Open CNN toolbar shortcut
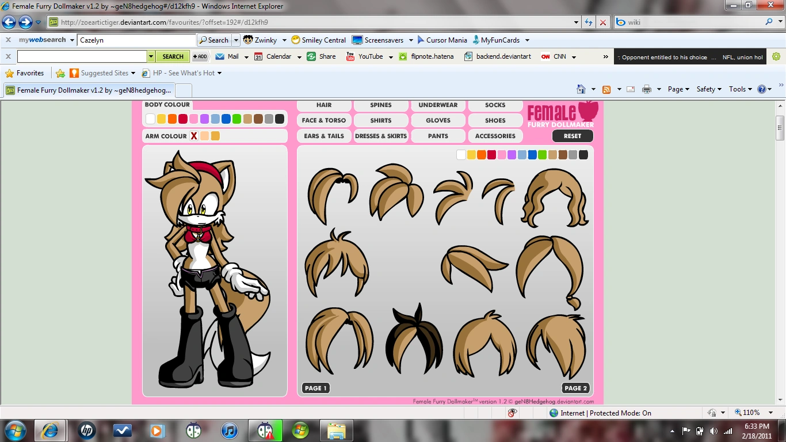 [554, 56]
